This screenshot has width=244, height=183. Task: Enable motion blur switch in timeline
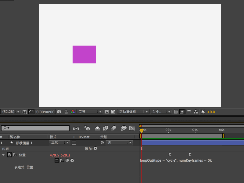point(113,128)
